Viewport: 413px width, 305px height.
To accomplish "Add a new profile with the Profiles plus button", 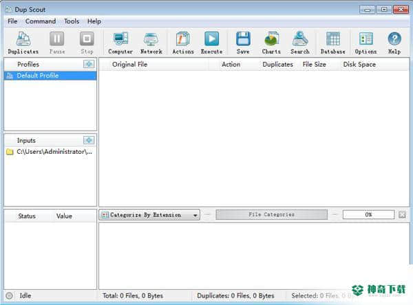I will coord(89,64).
